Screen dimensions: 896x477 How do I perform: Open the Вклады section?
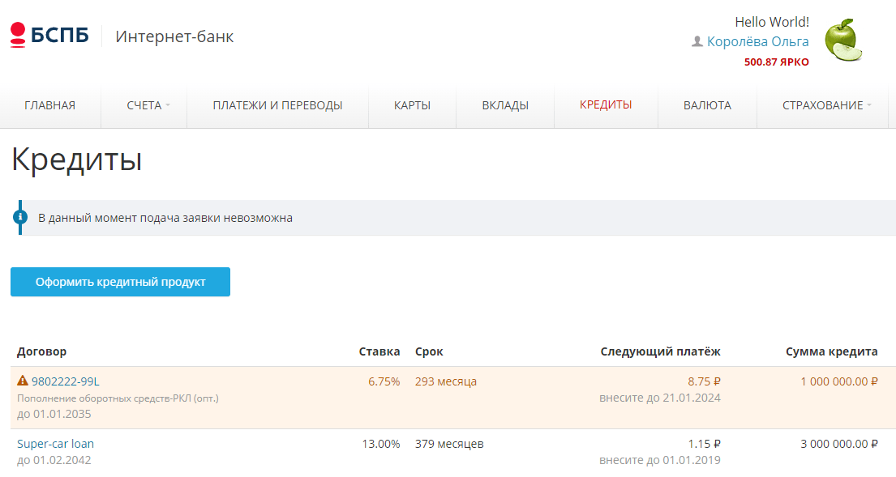click(x=505, y=105)
